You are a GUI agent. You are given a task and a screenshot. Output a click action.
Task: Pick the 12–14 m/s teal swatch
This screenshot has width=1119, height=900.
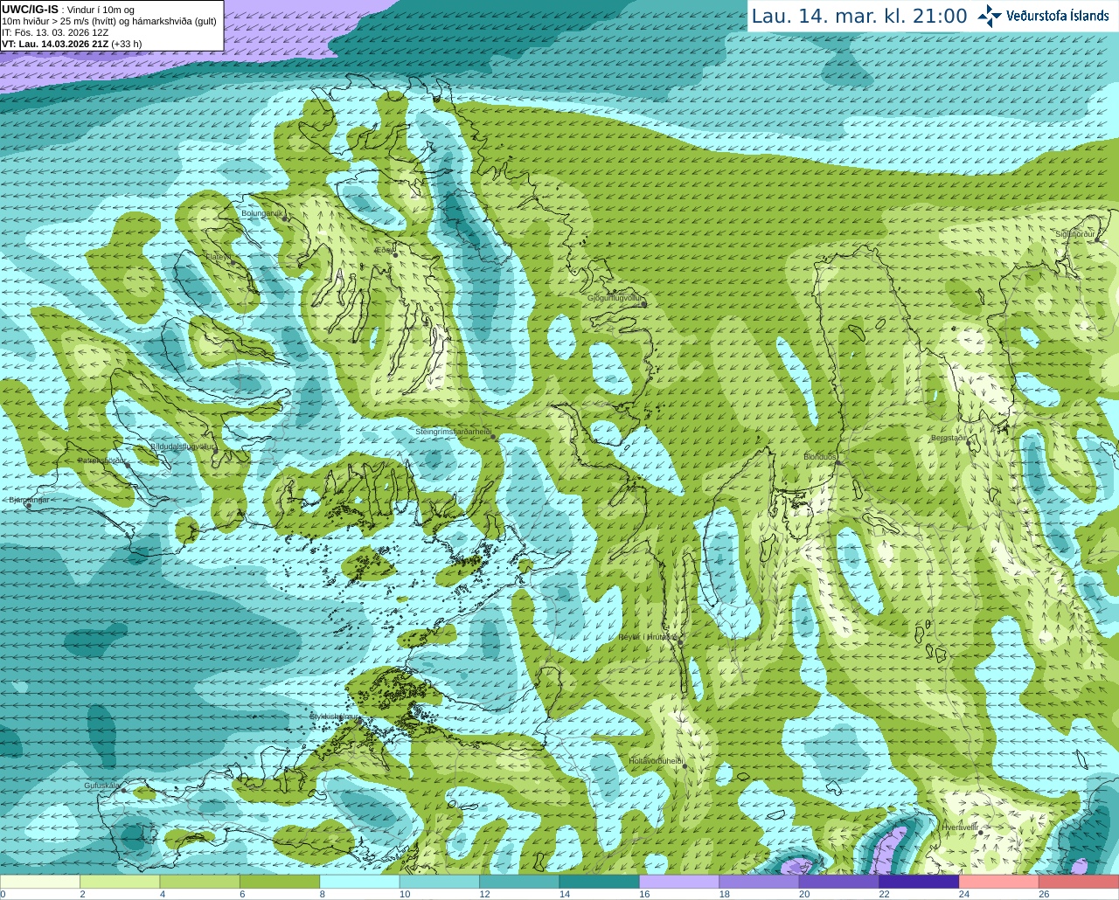519,882
